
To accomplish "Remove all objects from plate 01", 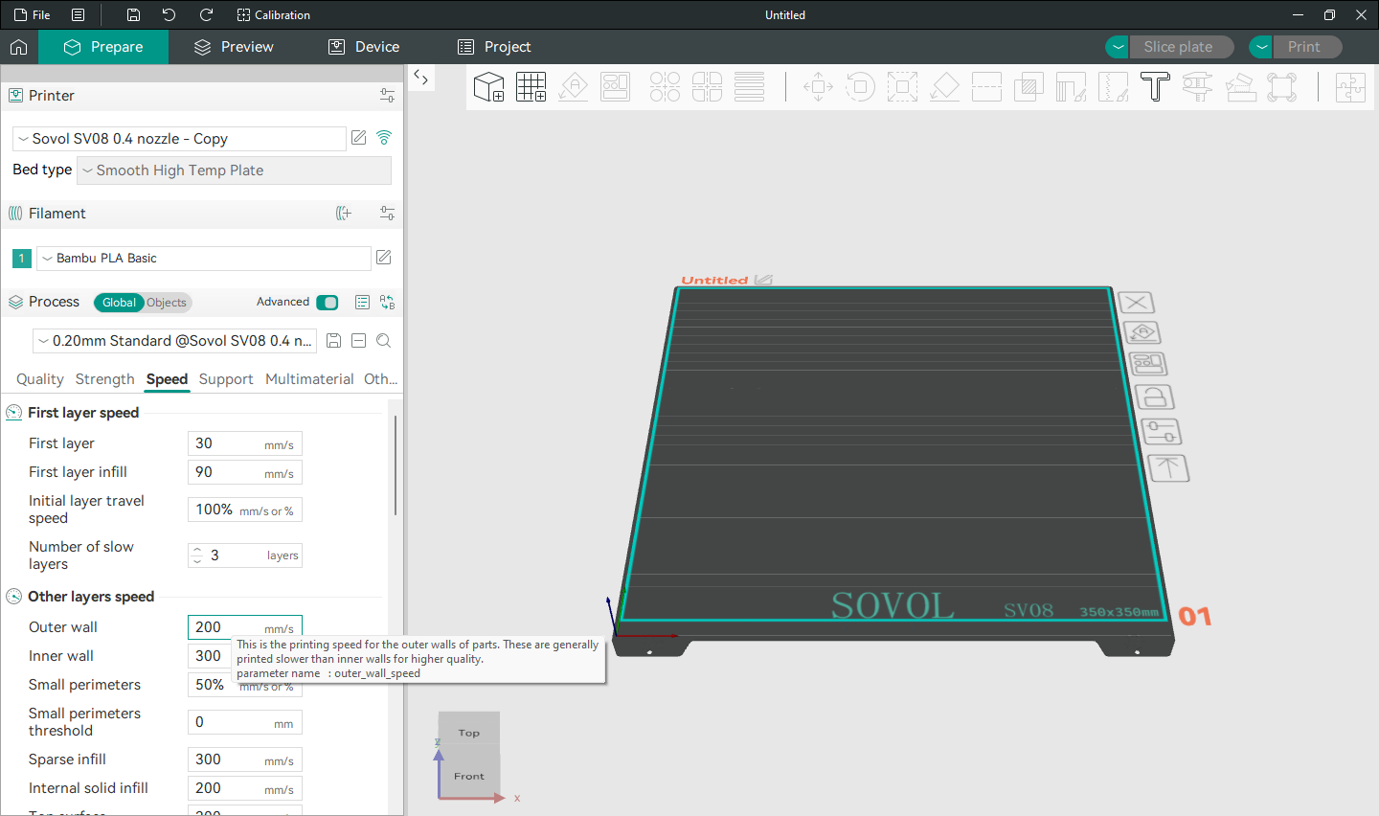I will click(1137, 303).
